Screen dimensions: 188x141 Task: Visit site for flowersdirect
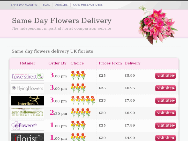pyautogui.click(x=166, y=76)
